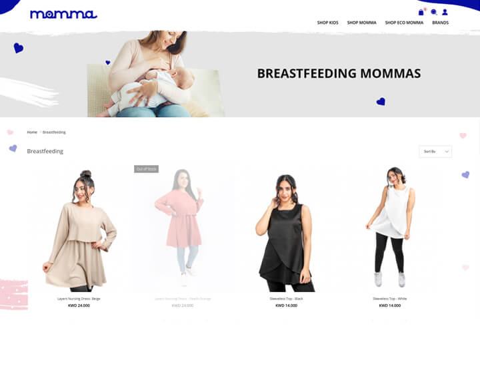
Task: Go to Home breadcrumb link
Action: (x=32, y=132)
